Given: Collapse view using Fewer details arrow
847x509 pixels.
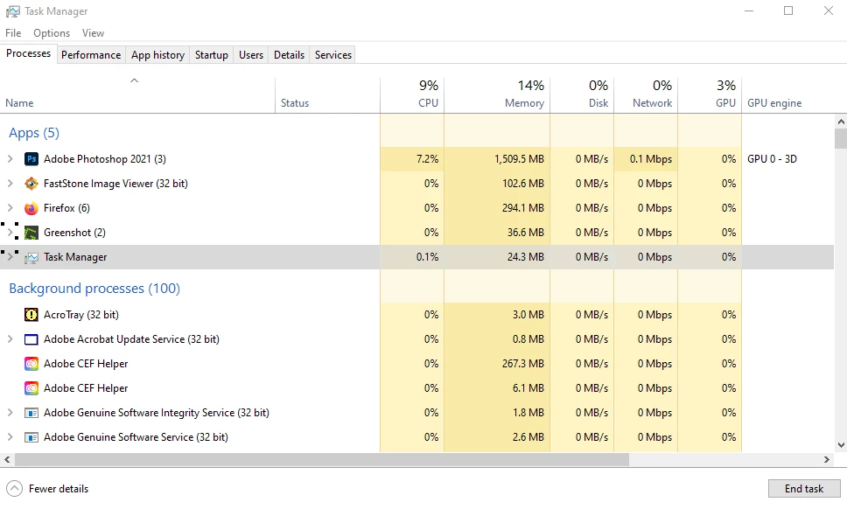Looking at the screenshot, I should click(15, 489).
